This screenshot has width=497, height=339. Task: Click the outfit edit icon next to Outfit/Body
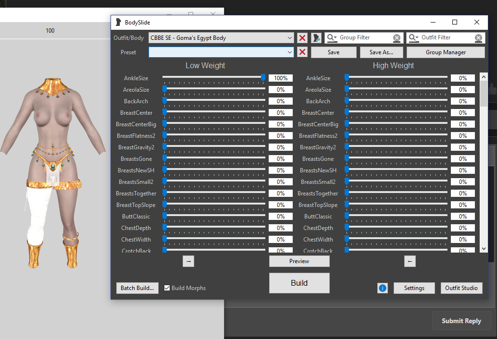(316, 38)
